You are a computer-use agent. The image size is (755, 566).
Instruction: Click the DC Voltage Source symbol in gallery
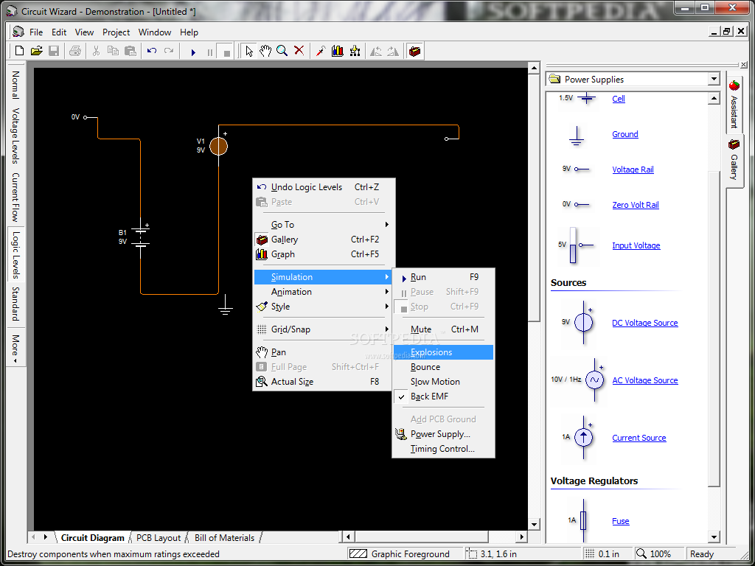[x=583, y=323]
